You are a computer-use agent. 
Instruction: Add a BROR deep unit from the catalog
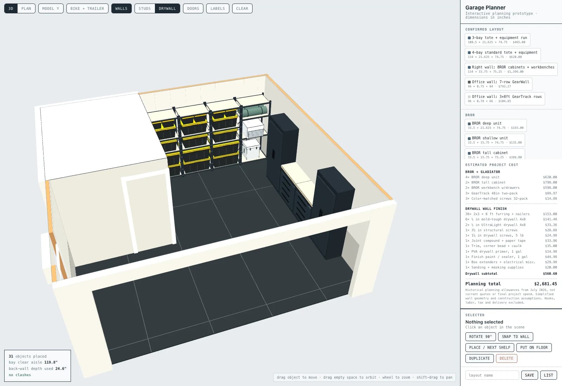(x=496, y=125)
